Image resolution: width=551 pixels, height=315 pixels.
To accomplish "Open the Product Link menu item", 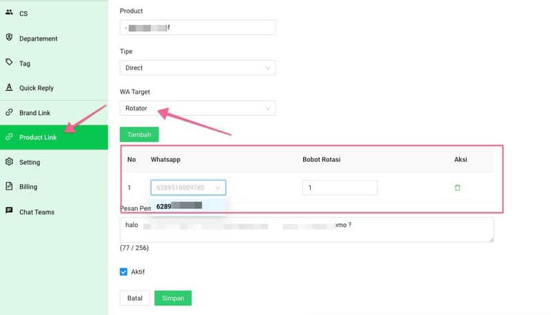I will coord(38,137).
